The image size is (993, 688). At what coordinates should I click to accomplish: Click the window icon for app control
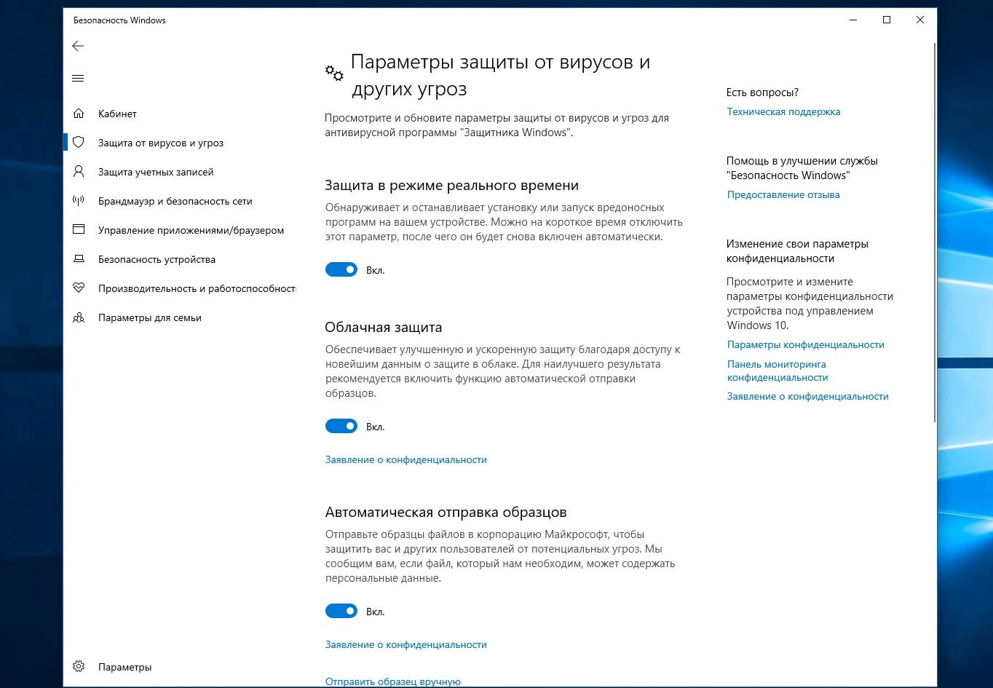point(79,230)
